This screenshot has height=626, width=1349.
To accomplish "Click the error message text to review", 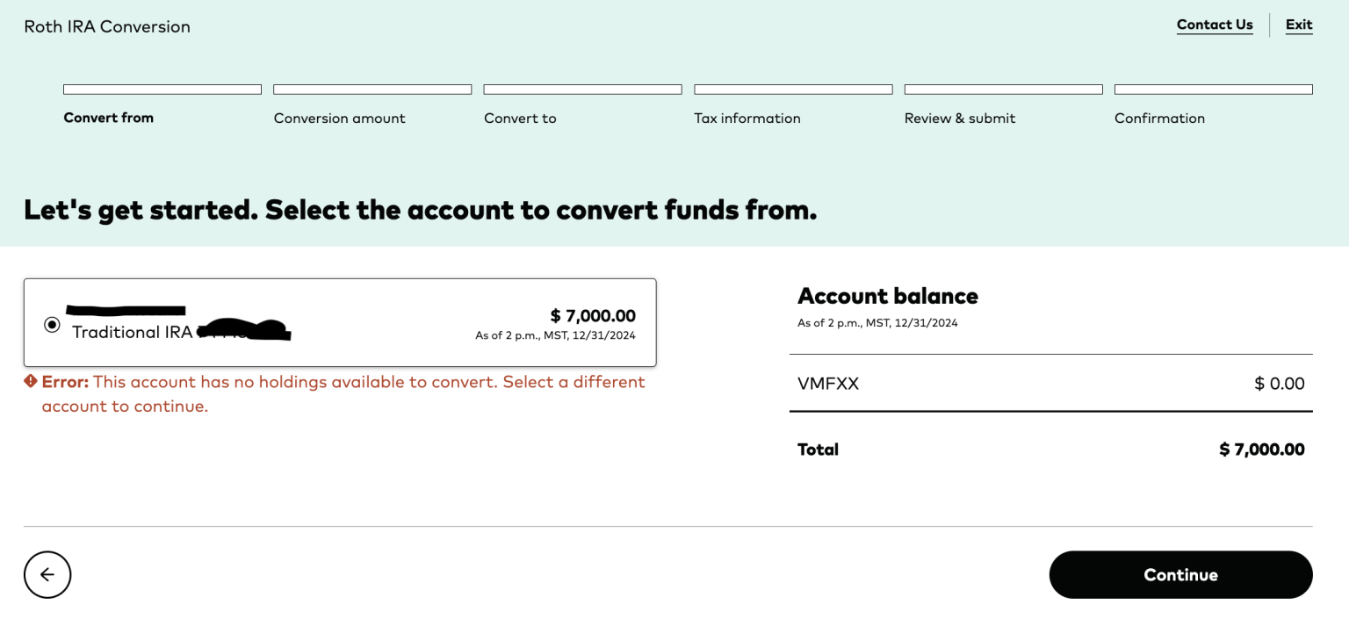I will click(x=343, y=393).
